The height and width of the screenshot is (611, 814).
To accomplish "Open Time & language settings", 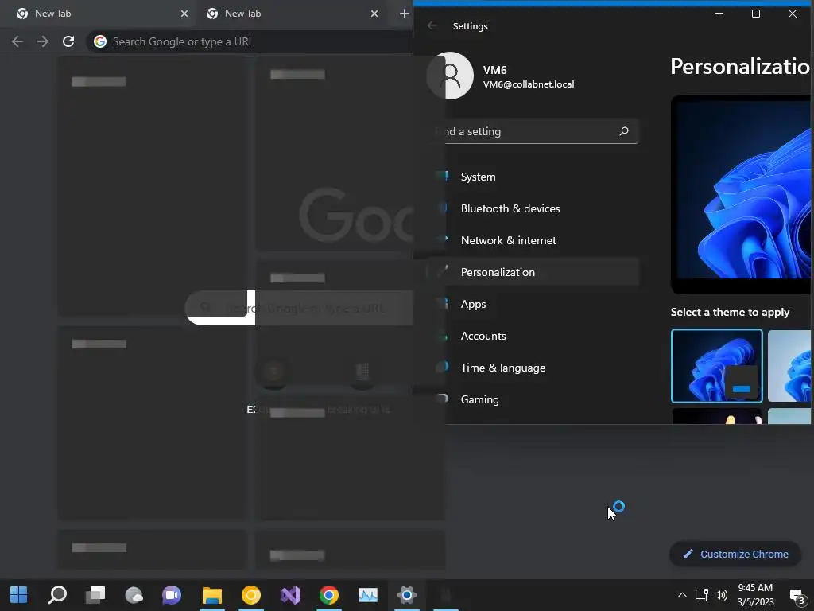I will point(533,368).
